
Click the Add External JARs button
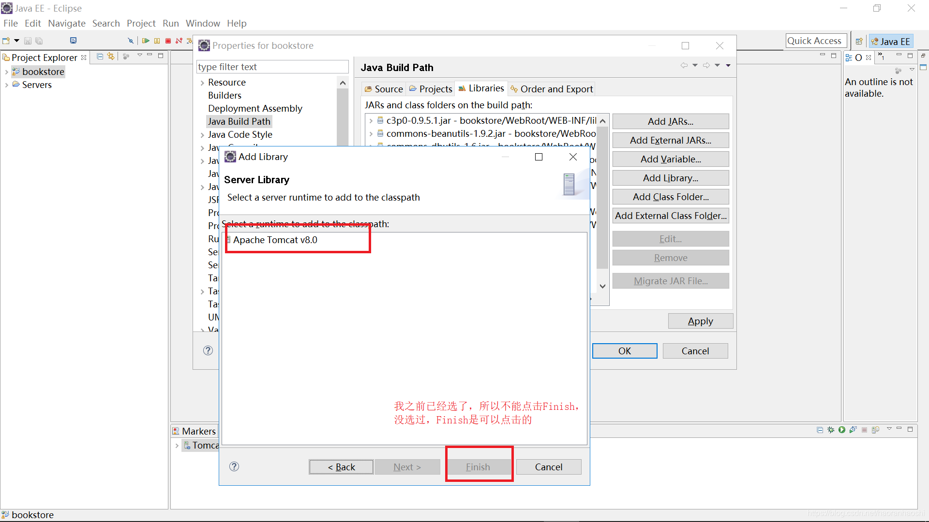coord(670,140)
